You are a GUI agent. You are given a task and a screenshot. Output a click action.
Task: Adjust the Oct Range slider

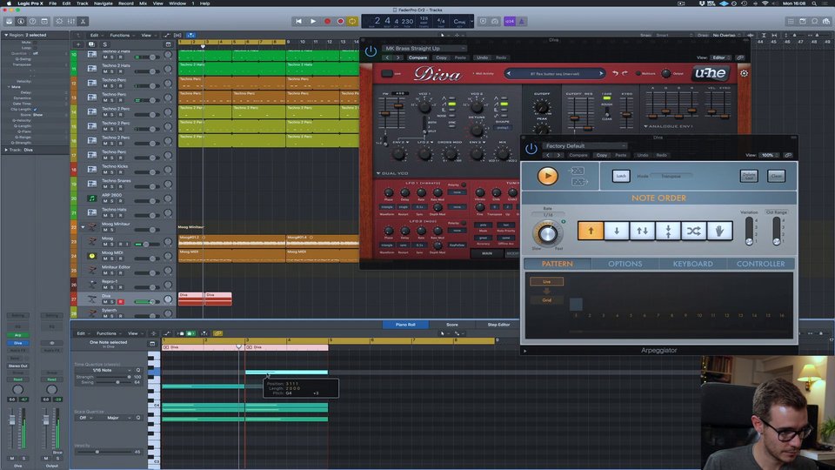point(777,231)
